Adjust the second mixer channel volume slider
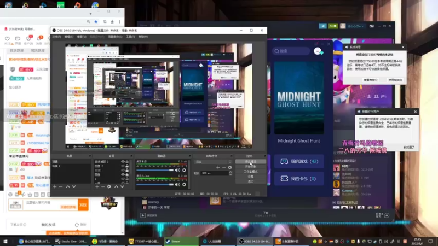 (x=155, y=184)
